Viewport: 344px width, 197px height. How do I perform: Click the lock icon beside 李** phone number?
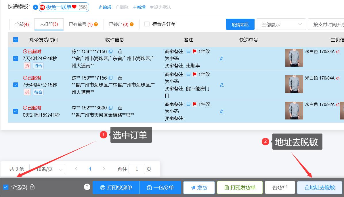[x=120, y=108]
